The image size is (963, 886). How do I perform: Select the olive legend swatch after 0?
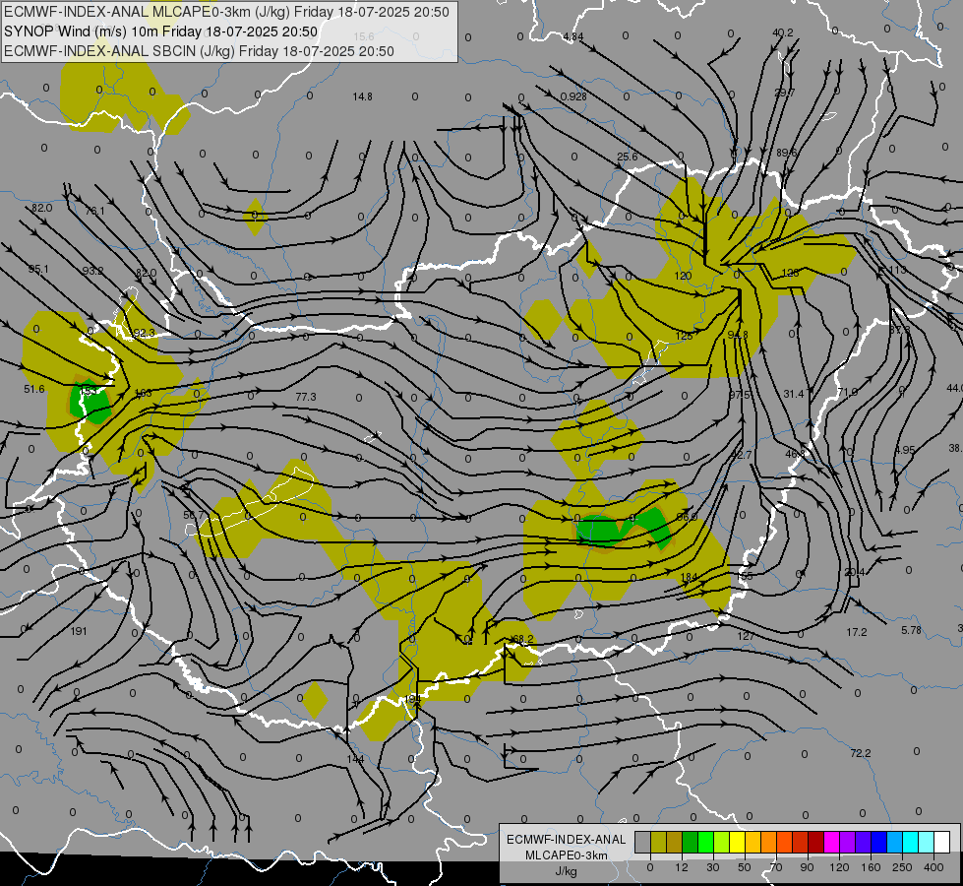tap(658, 843)
